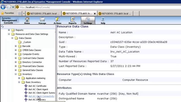Select the Inventory folder label
The width and height of the screenshot is (181, 102).
(x=27, y=74)
